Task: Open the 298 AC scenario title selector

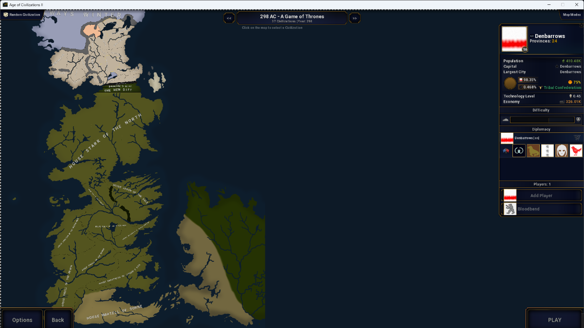Action: pyautogui.click(x=292, y=18)
